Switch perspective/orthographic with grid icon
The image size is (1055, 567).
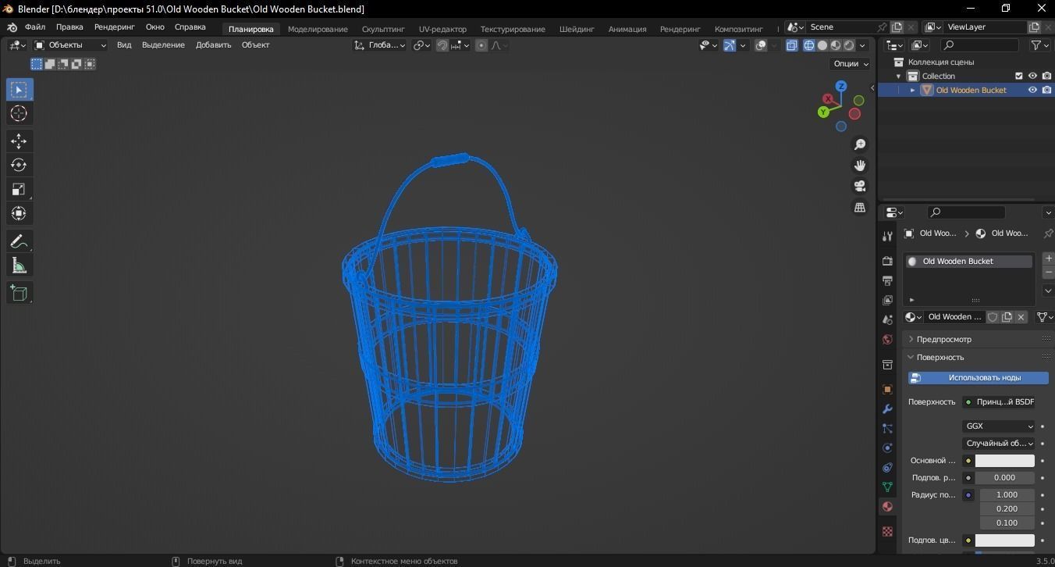click(860, 207)
